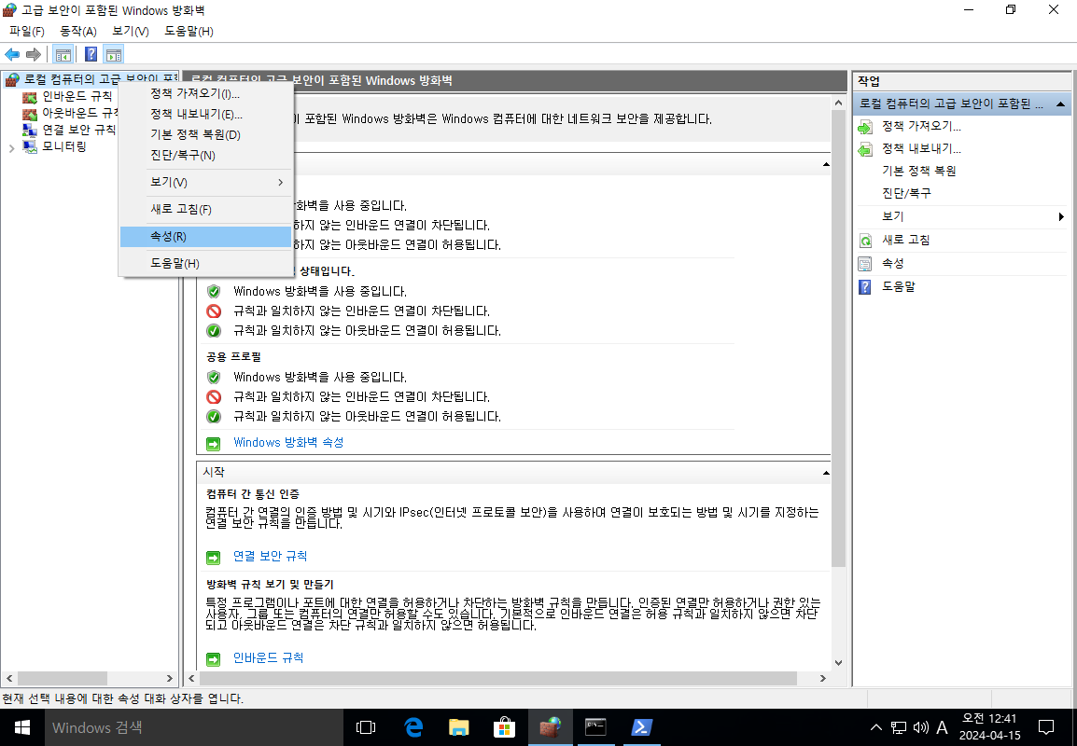Click the center pane horizontal scrollbar
Screen dimensions: 1077x746
tap(497, 678)
